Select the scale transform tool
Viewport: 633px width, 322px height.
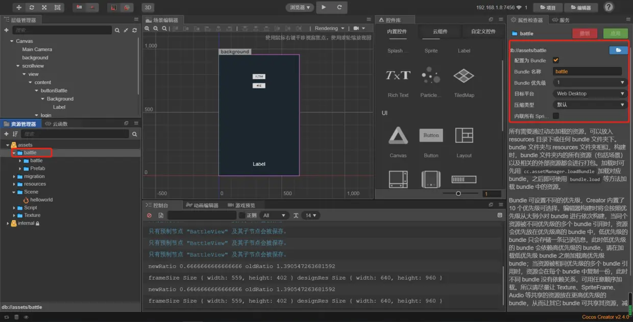(44, 8)
